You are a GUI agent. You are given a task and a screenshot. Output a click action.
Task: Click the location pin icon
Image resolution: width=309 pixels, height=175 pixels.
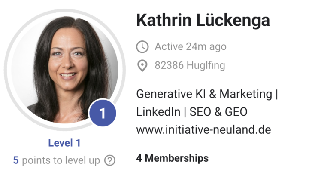pos(142,66)
